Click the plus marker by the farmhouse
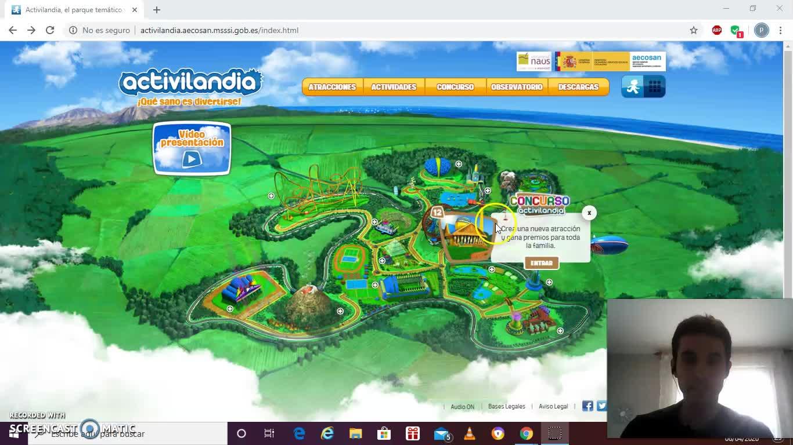The height and width of the screenshot is (445, 793). (560, 331)
